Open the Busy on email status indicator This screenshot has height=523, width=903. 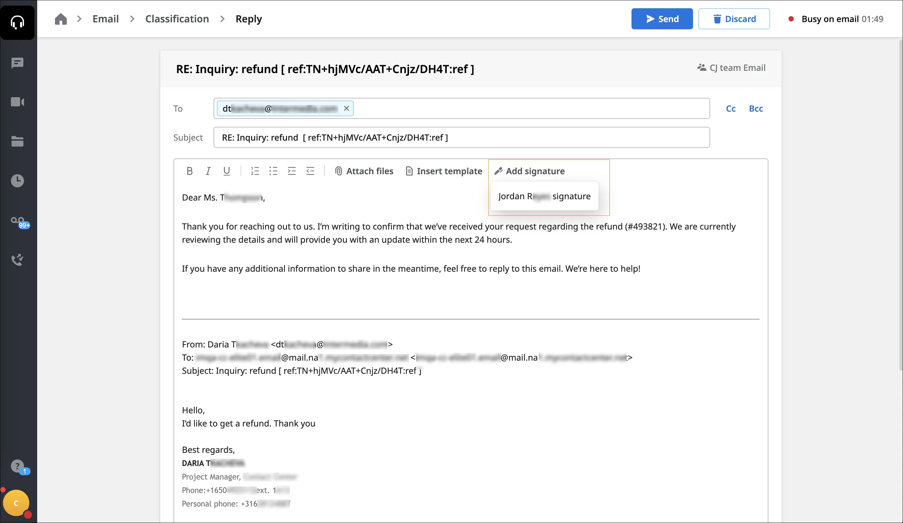tap(836, 19)
